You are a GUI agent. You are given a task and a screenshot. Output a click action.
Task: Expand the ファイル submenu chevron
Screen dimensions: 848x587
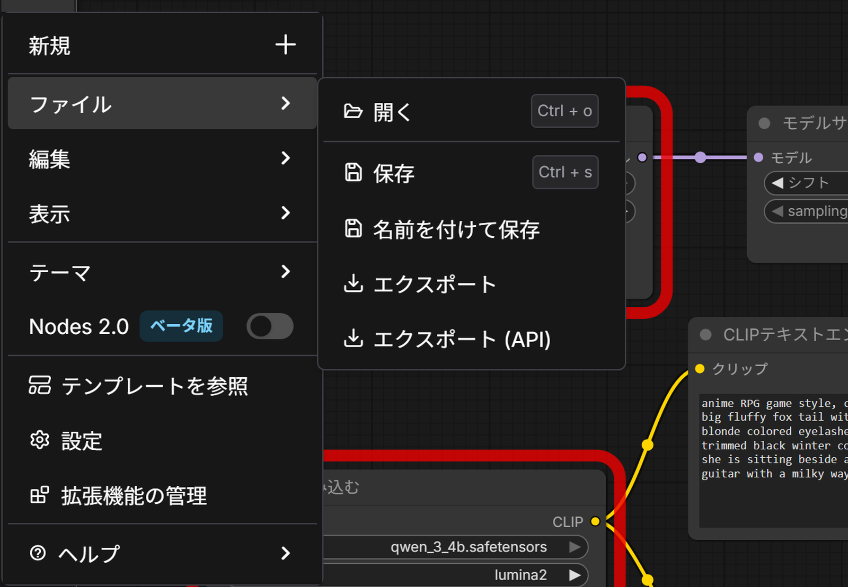point(286,103)
